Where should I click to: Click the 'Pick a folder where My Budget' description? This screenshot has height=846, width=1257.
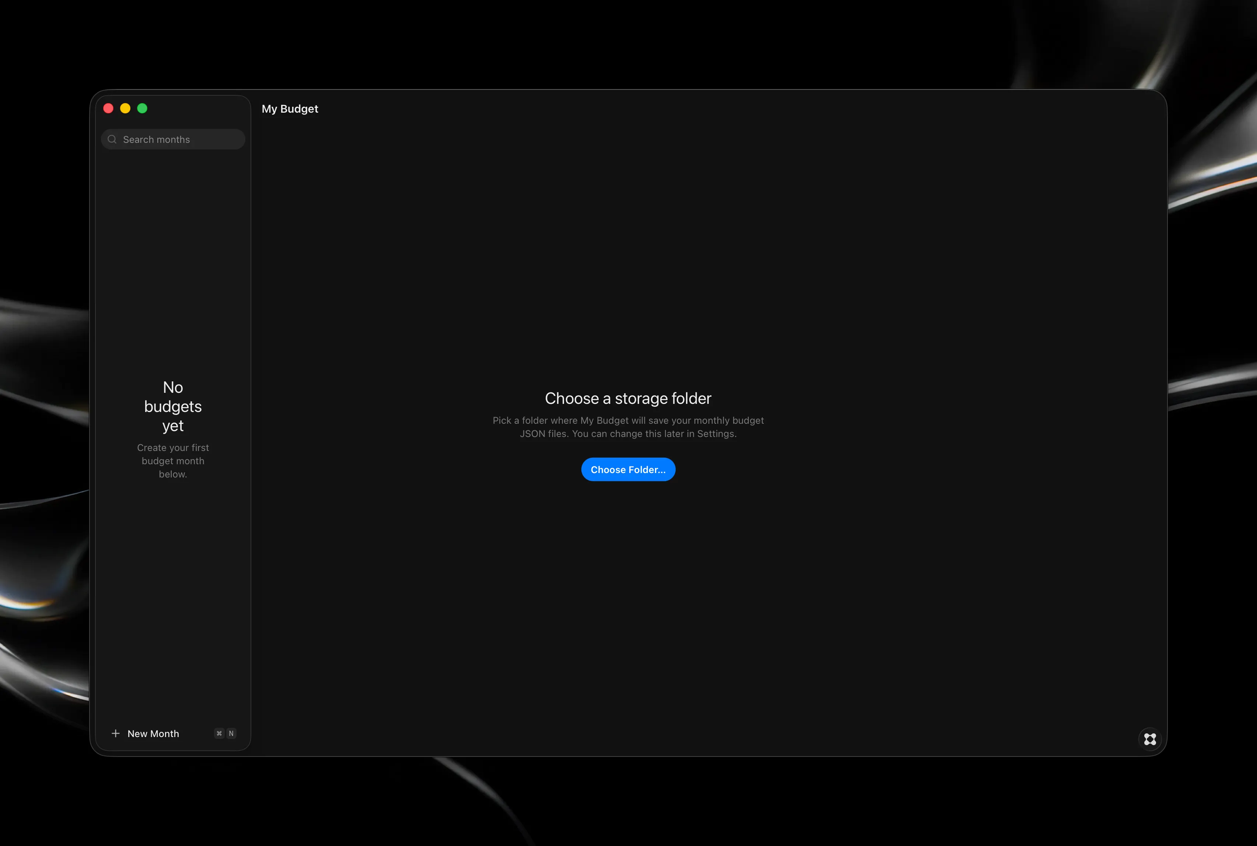click(x=628, y=427)
